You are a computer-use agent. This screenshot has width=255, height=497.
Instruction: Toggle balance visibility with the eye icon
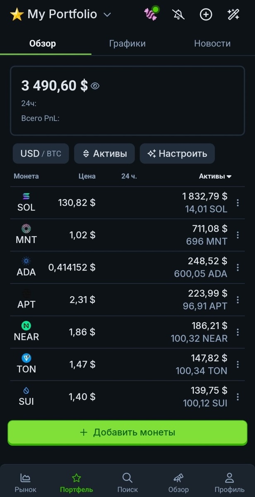coord(95,86)
